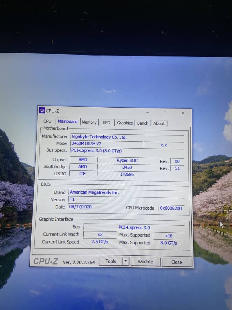Click the Close button at bottom
The height and width of the screenshot is (310, 232).
[177, 262]
